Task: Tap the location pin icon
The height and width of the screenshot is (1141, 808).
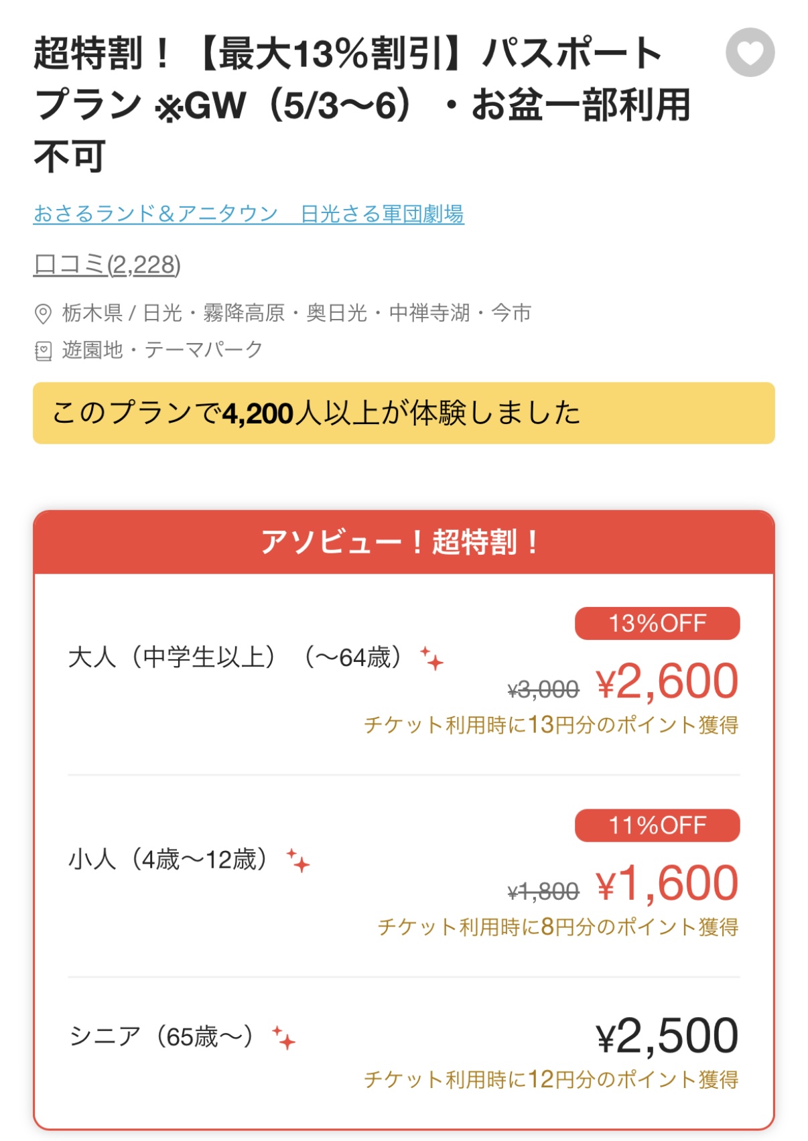Action: pyautogui.click(x=43, y=314)
